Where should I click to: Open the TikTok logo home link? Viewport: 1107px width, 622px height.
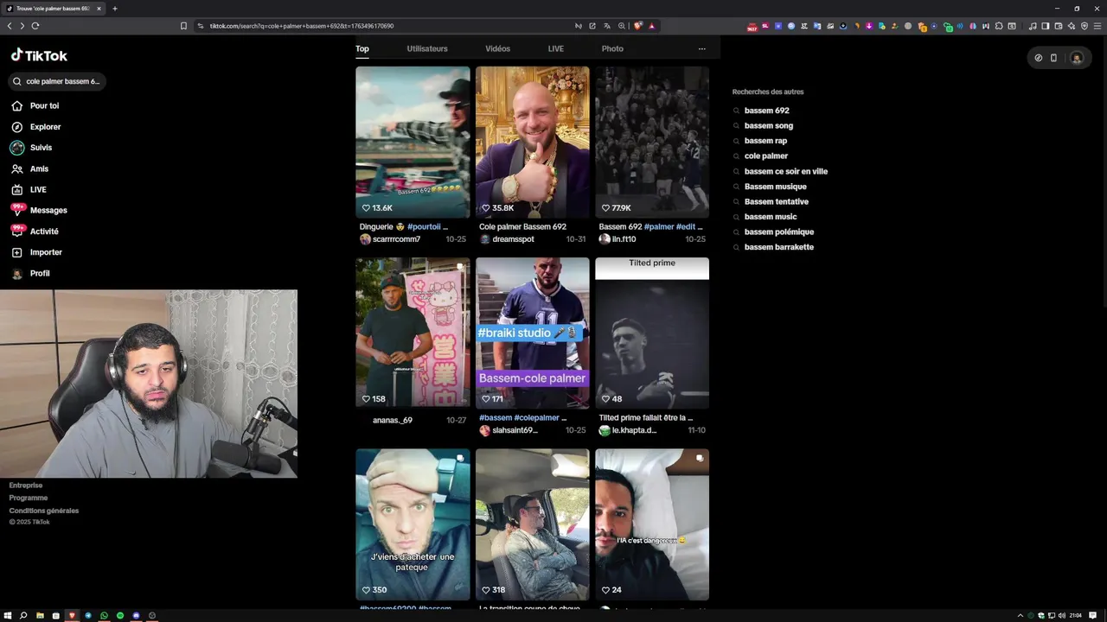[39, 55]
